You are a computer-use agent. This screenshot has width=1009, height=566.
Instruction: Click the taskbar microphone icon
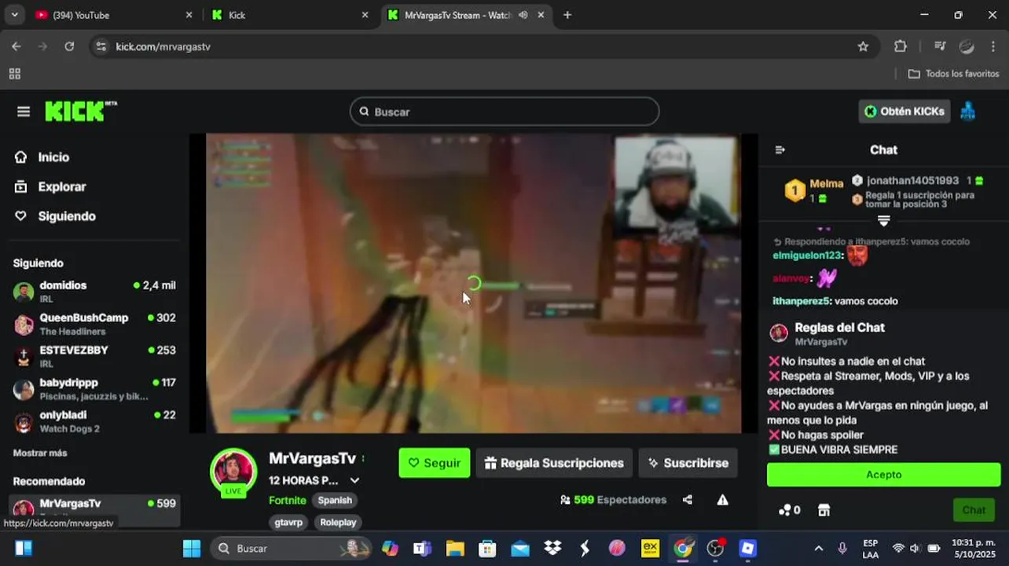tap(842, 548)
